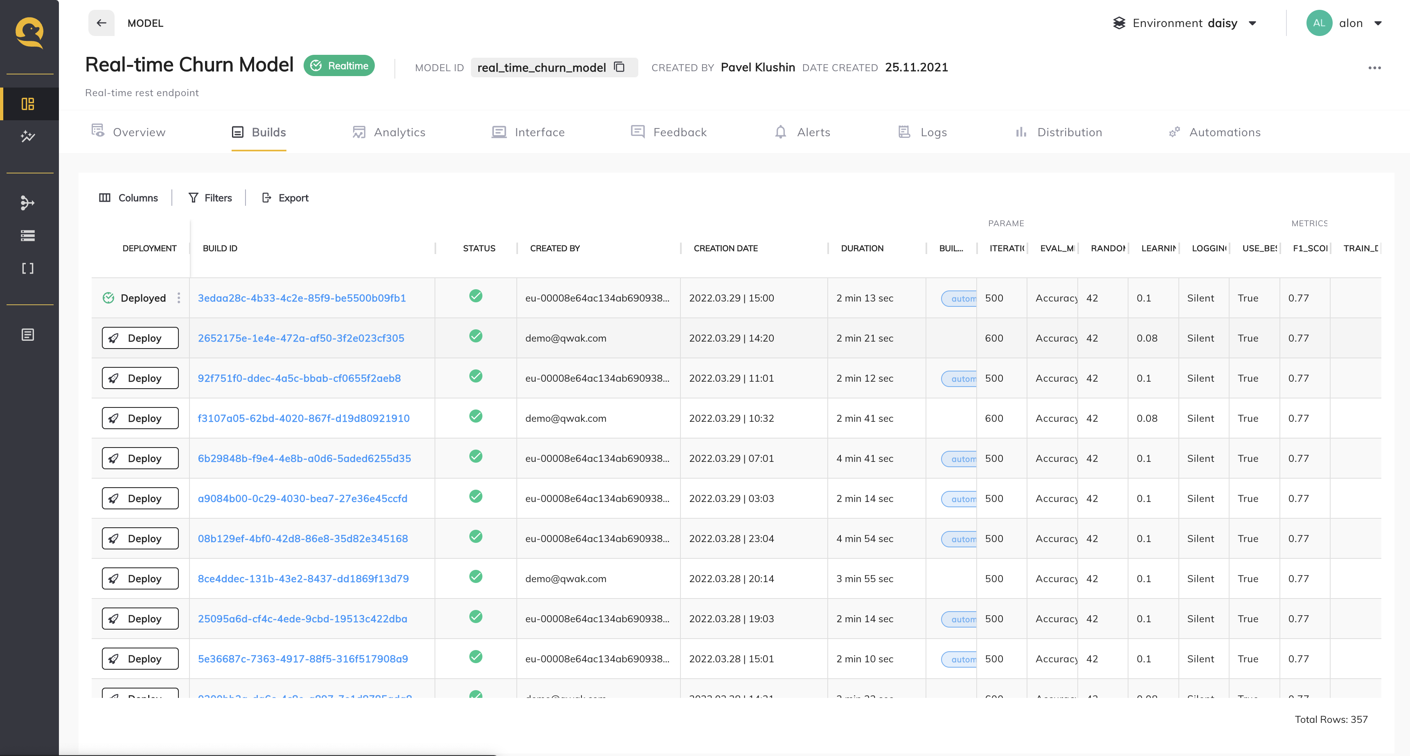The width and height of the screenshot is (1410, 756).
Task: Open the Filters panel
Action: coord(210,198)
